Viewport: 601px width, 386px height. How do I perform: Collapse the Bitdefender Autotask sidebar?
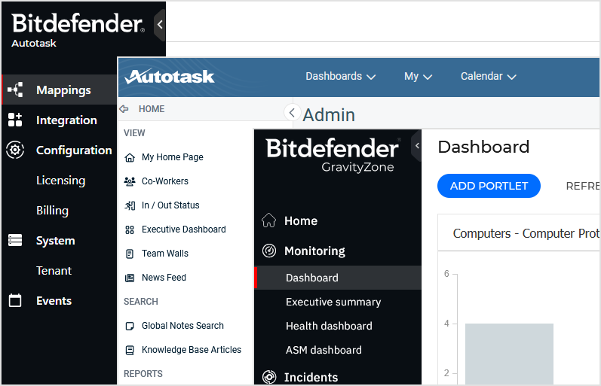click(x=160, y=25)
